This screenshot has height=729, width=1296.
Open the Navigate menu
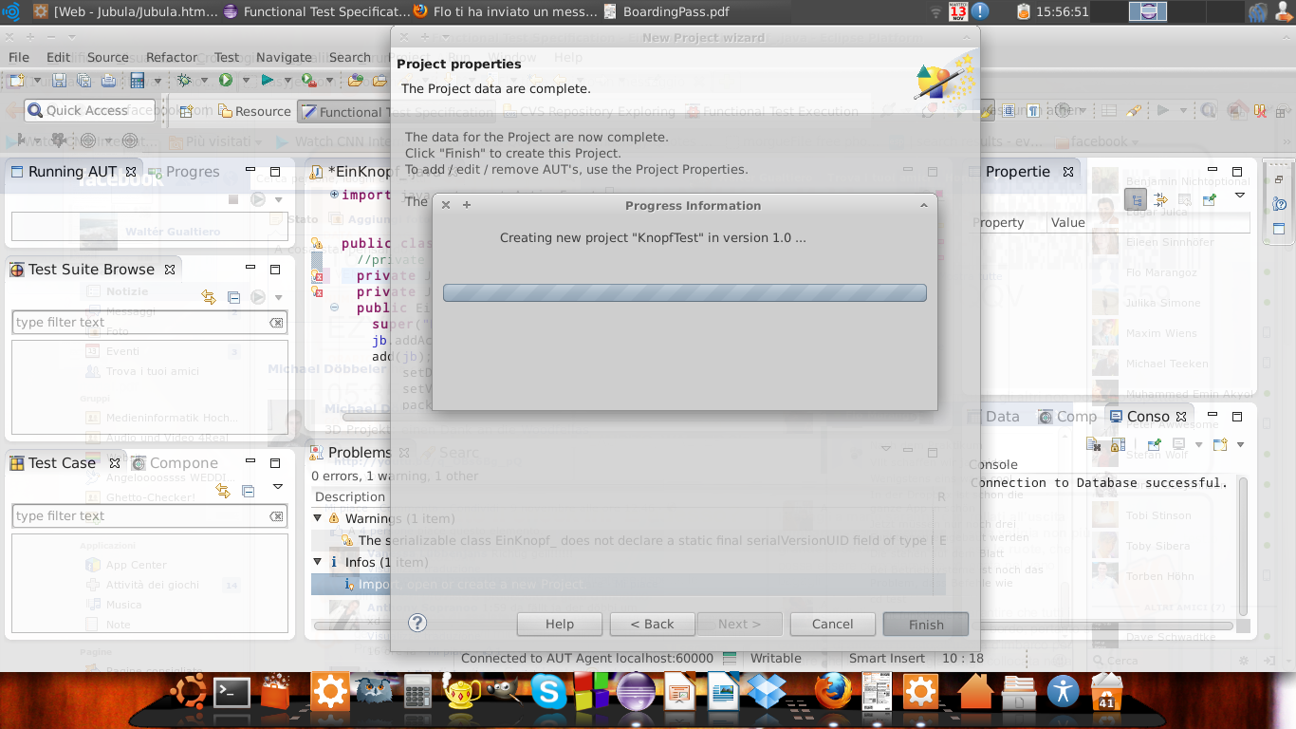[284, 57]
